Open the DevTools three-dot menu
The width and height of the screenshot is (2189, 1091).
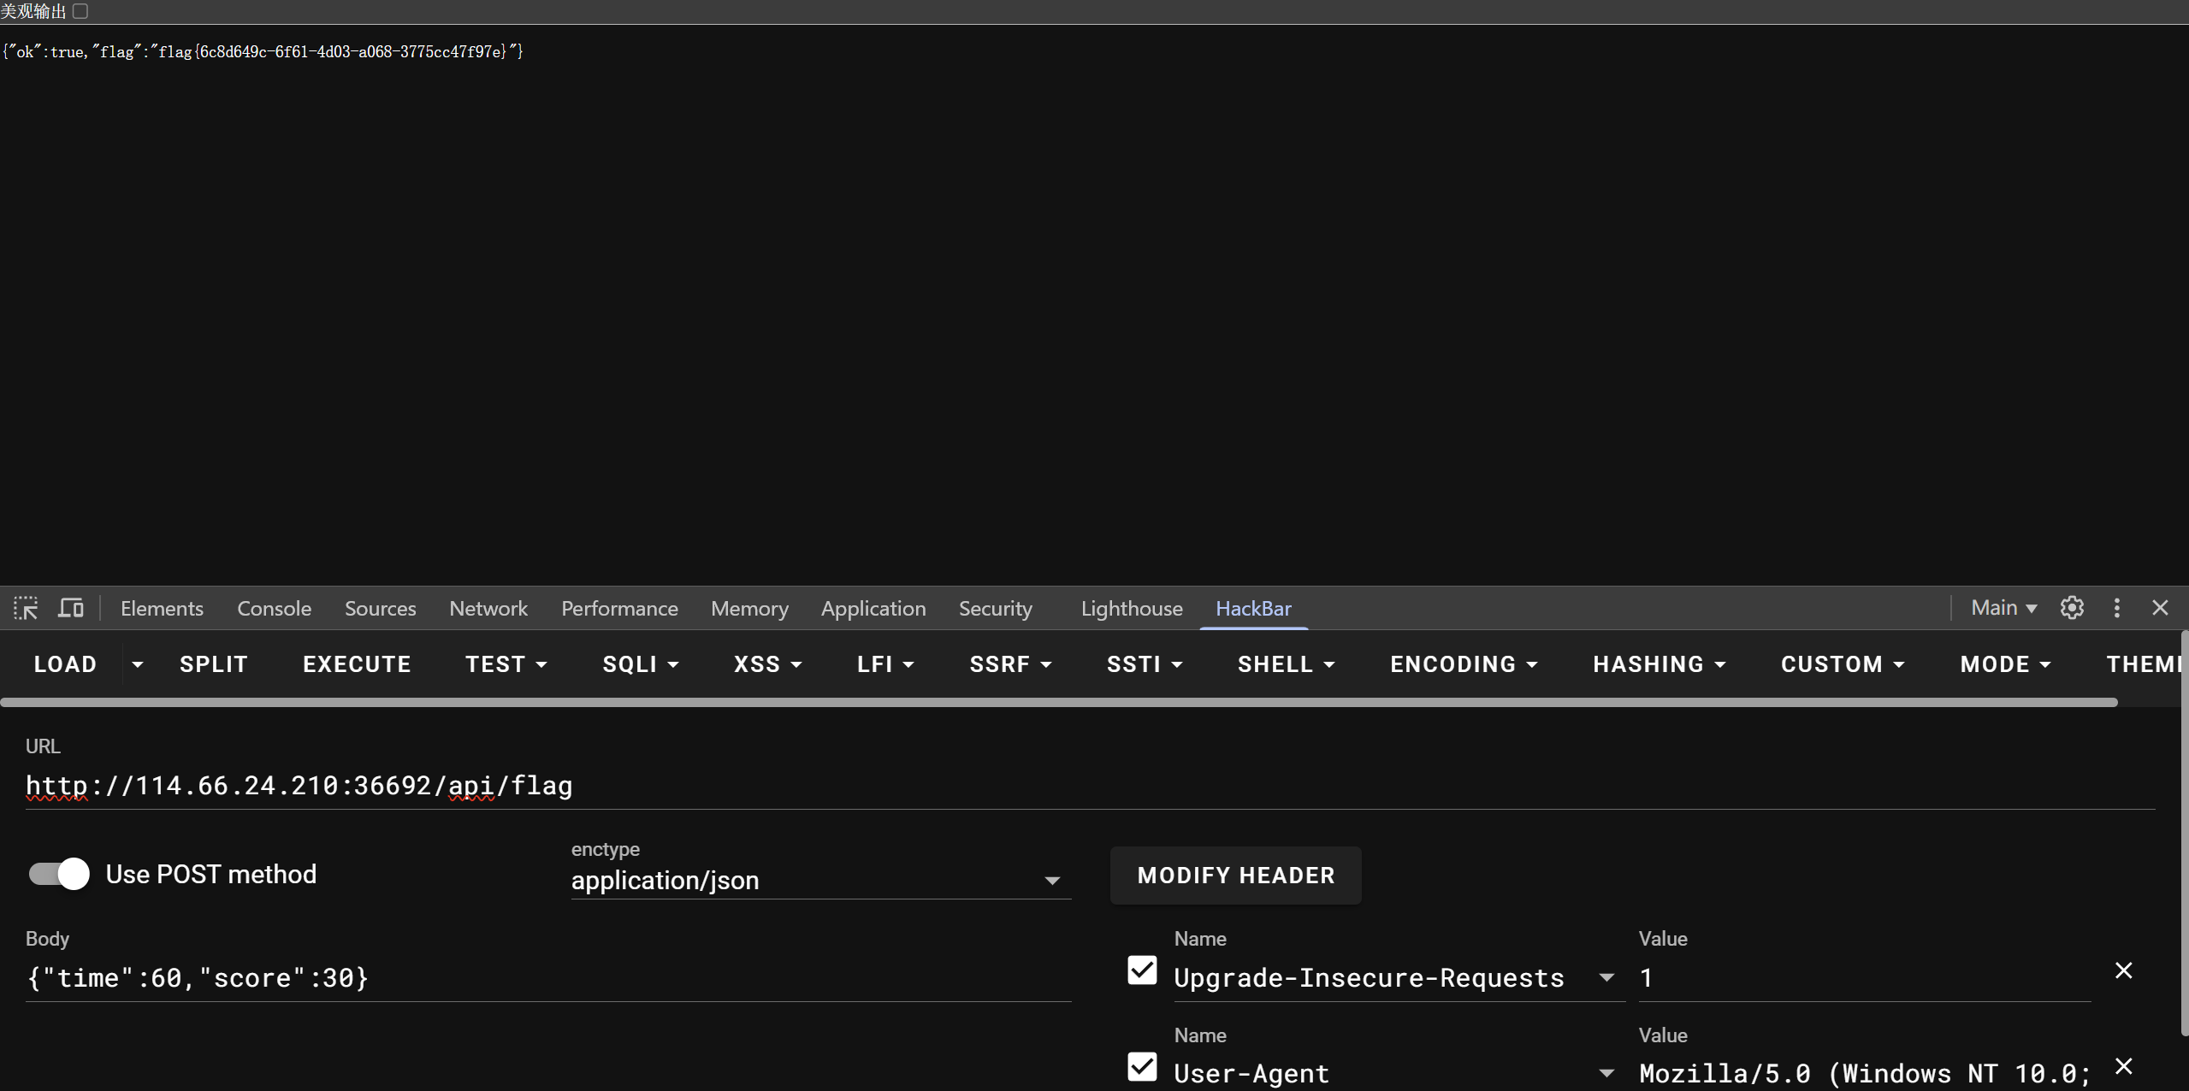tap(2117, 608)
